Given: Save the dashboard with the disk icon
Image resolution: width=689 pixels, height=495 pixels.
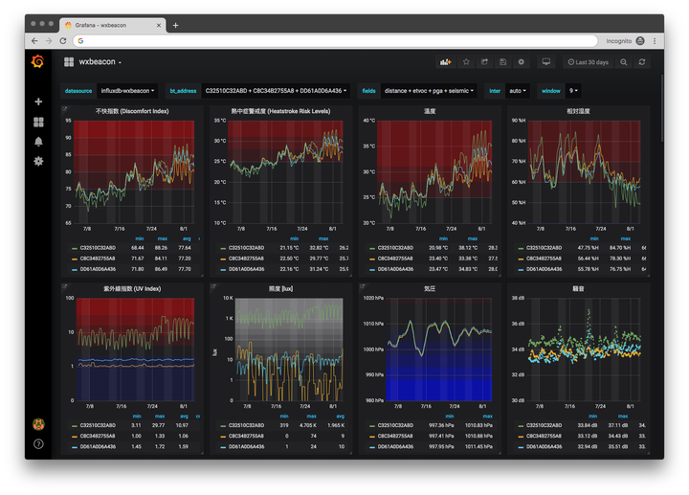Looking at the screenshot, I should click(x=502, y=62).
